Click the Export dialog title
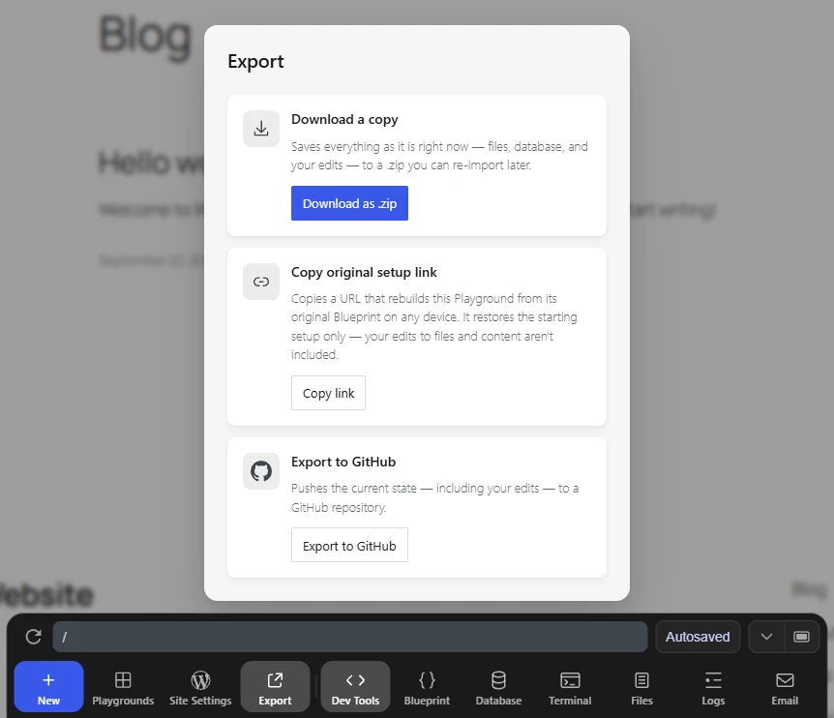The width and height of the screenshot is (834, 718). [x=255, y=62]
